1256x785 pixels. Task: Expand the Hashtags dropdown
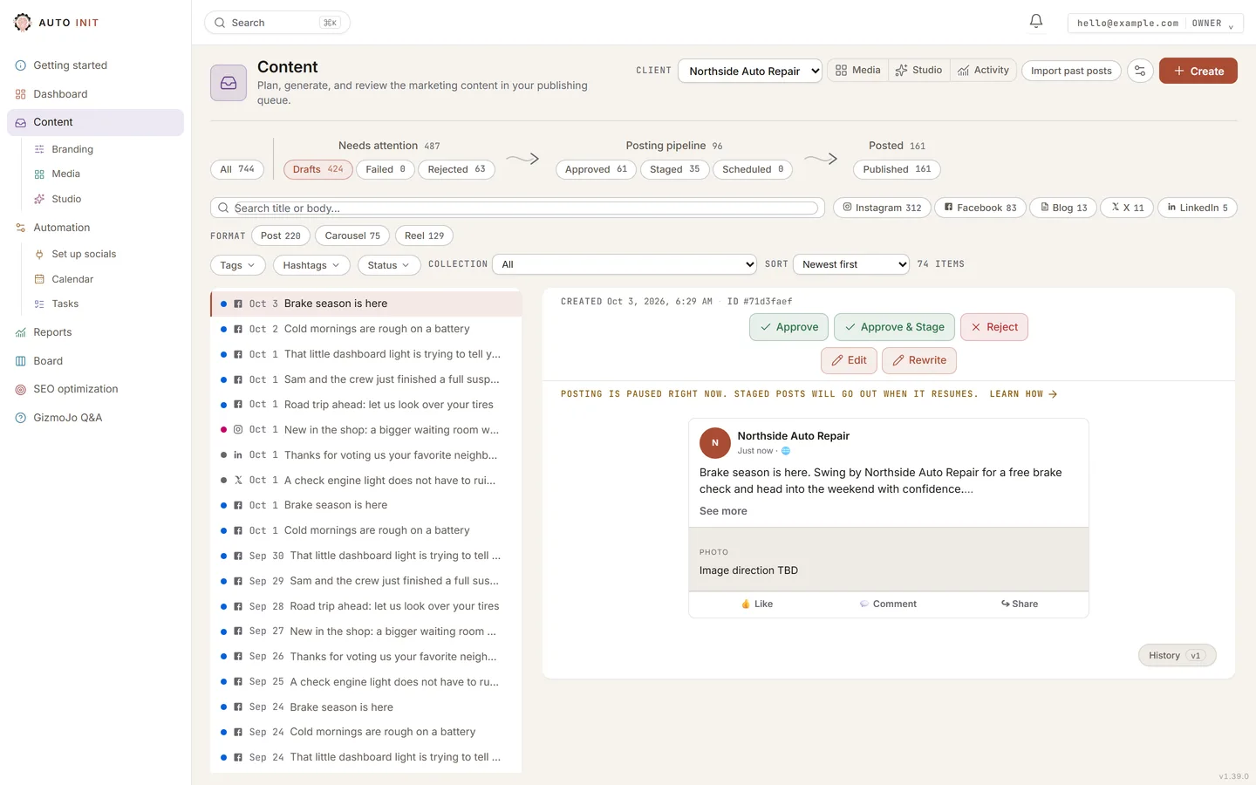coord(311,265)
